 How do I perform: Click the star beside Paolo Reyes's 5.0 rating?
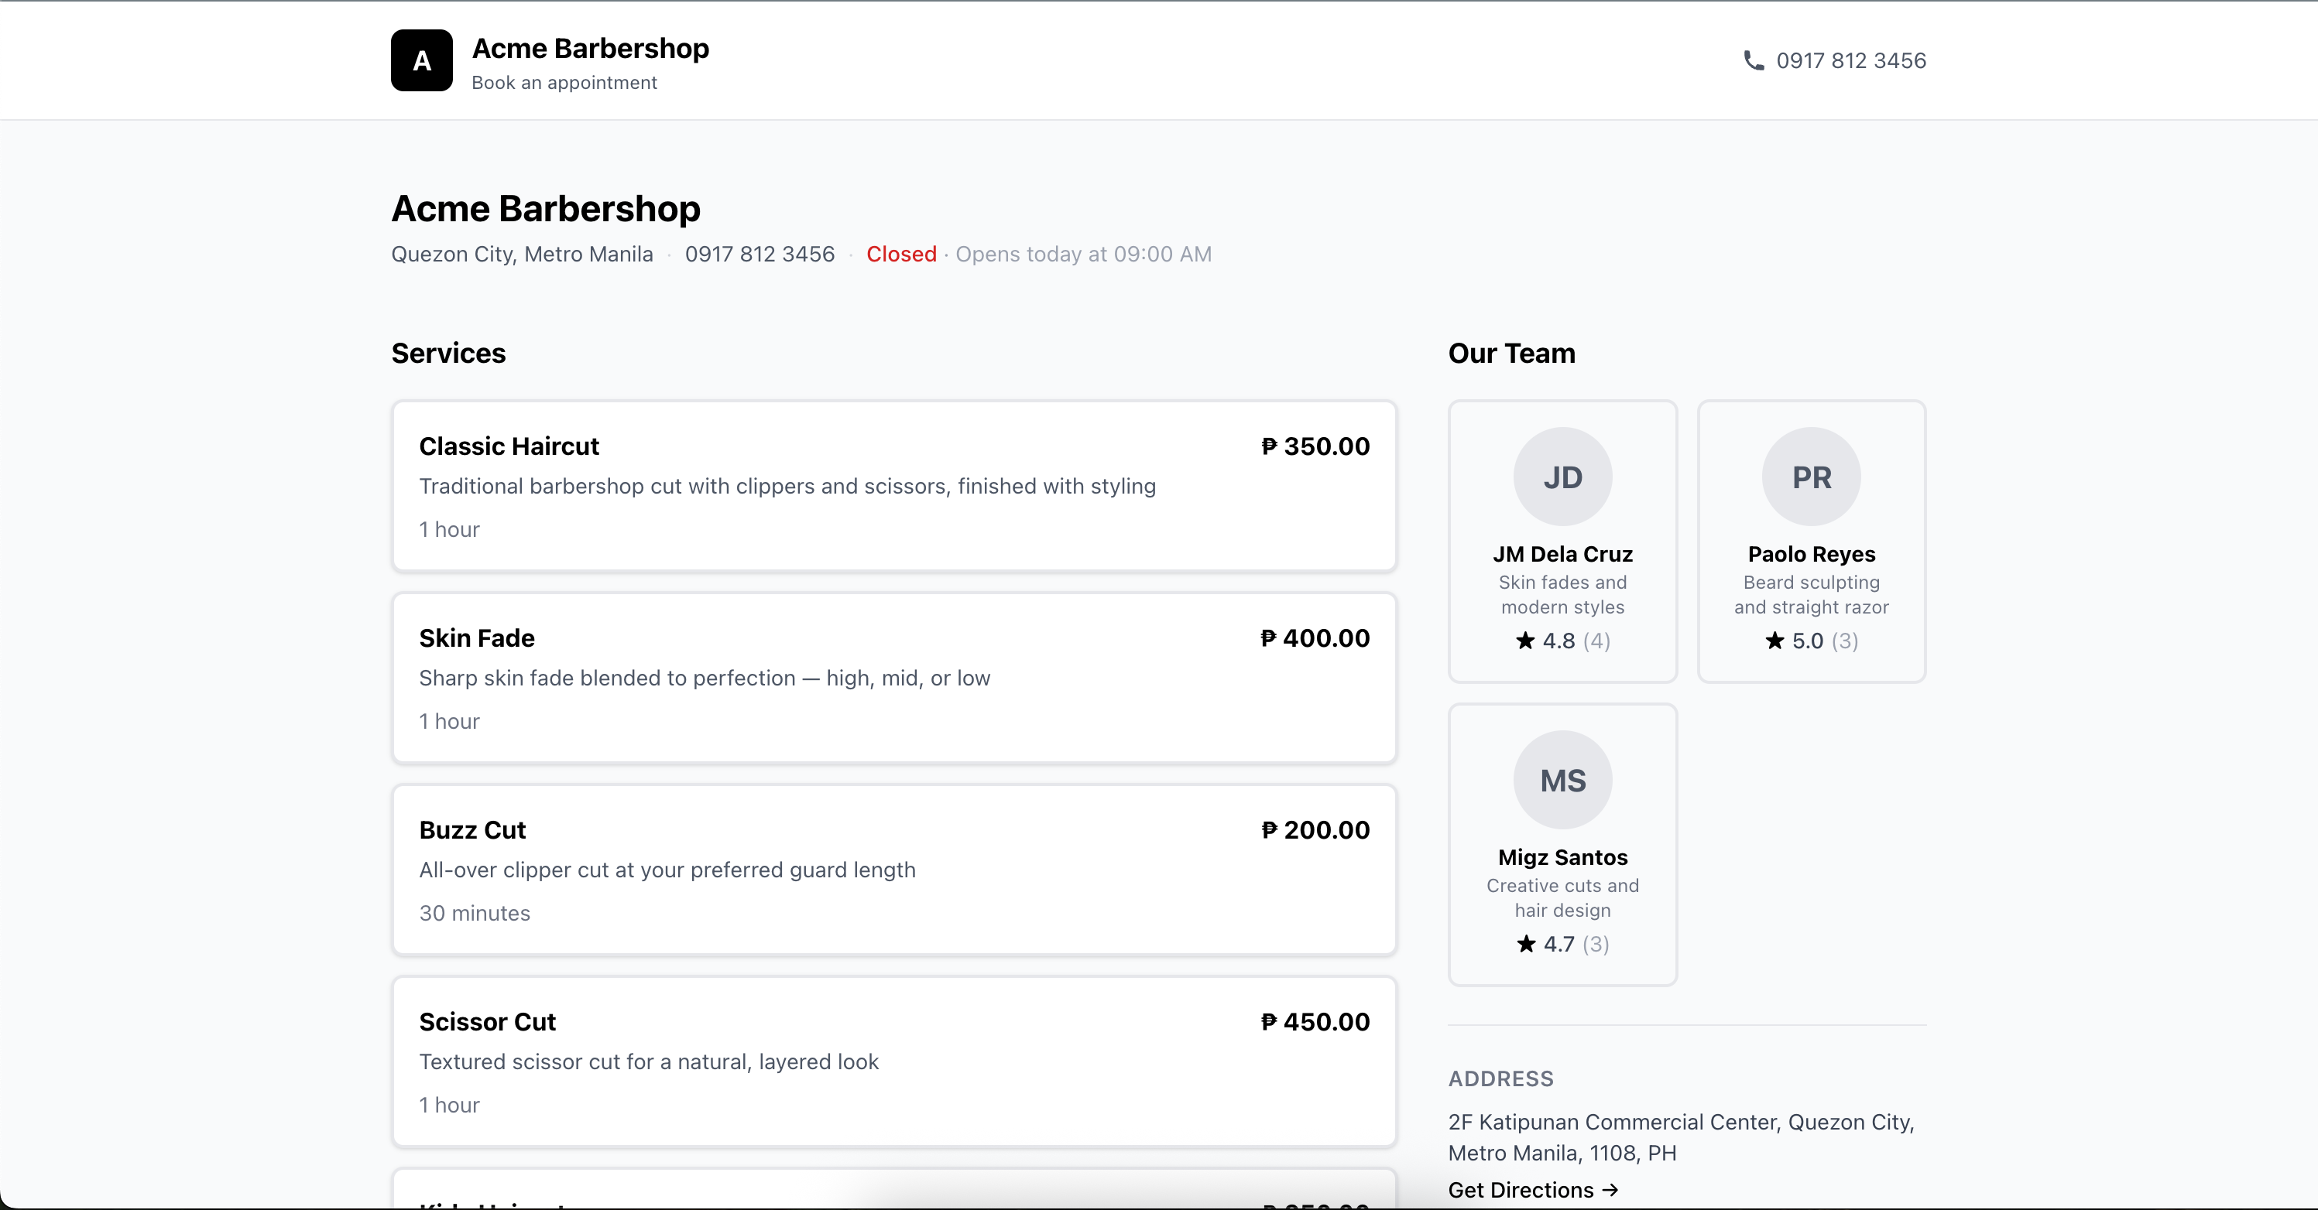tap(1773, 642)
